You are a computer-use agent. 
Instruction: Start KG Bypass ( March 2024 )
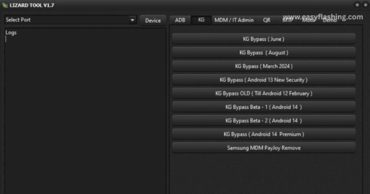[x=263, y=66]
